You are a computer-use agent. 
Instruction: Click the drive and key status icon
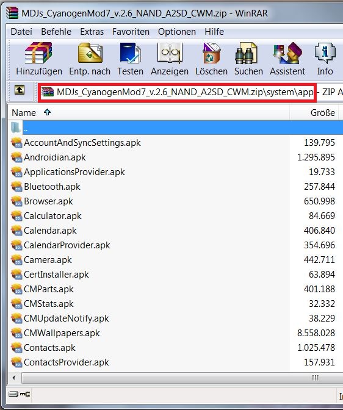pos(20,394)
